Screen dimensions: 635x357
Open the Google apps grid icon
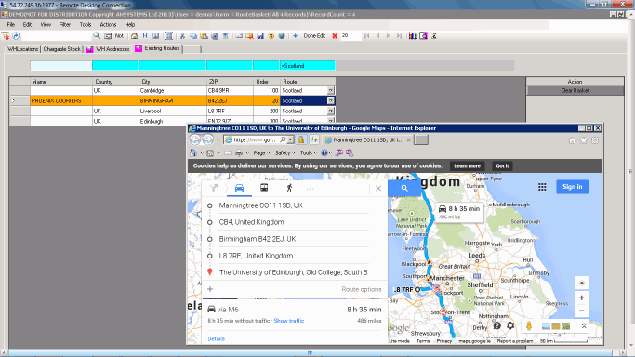[542, 187]
